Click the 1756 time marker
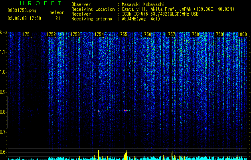251x160 pixels. tap(147, 34)
